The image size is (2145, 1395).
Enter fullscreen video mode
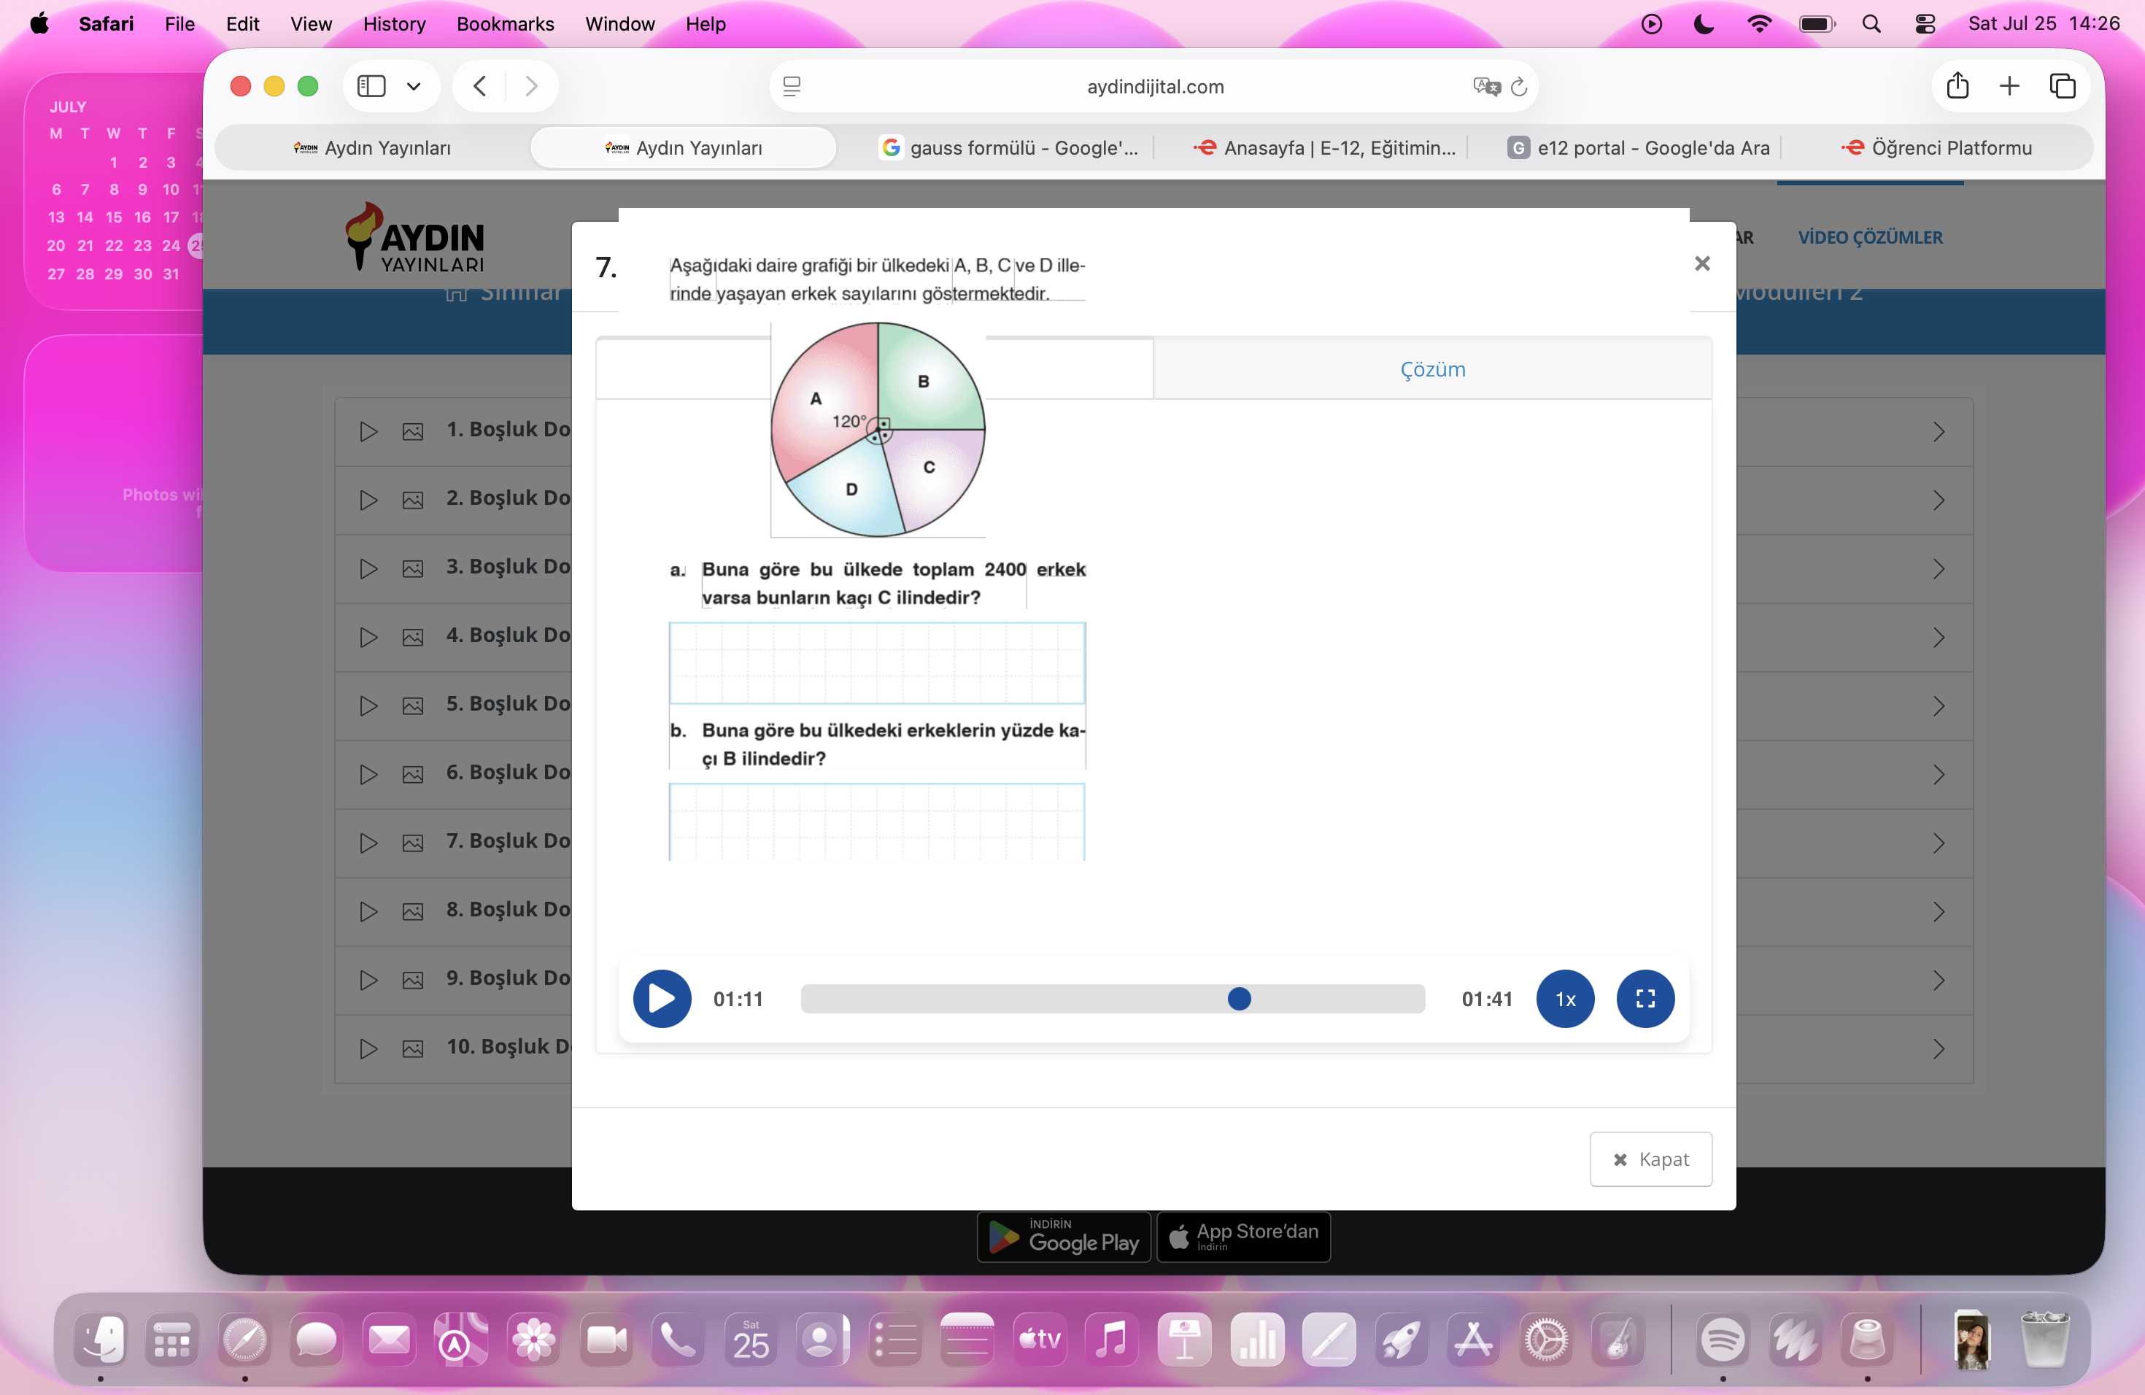coord(1644,999)
